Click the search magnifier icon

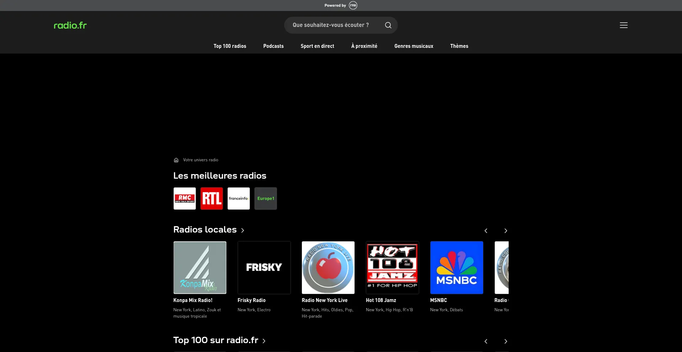click(388, 25)
